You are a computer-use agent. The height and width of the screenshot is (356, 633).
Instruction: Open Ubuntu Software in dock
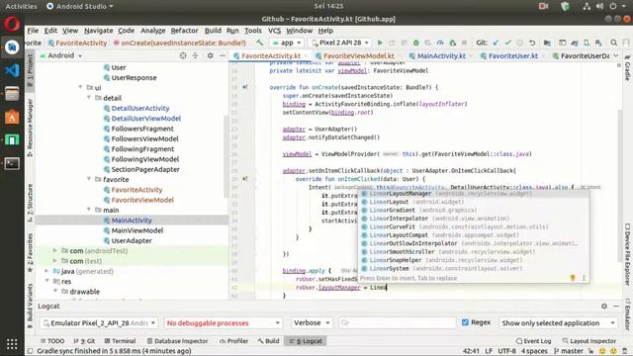pos(12,117)
